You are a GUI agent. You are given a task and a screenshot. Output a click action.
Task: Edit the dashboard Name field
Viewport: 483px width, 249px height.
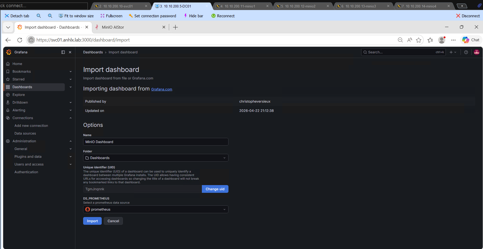tap(156, 142)
